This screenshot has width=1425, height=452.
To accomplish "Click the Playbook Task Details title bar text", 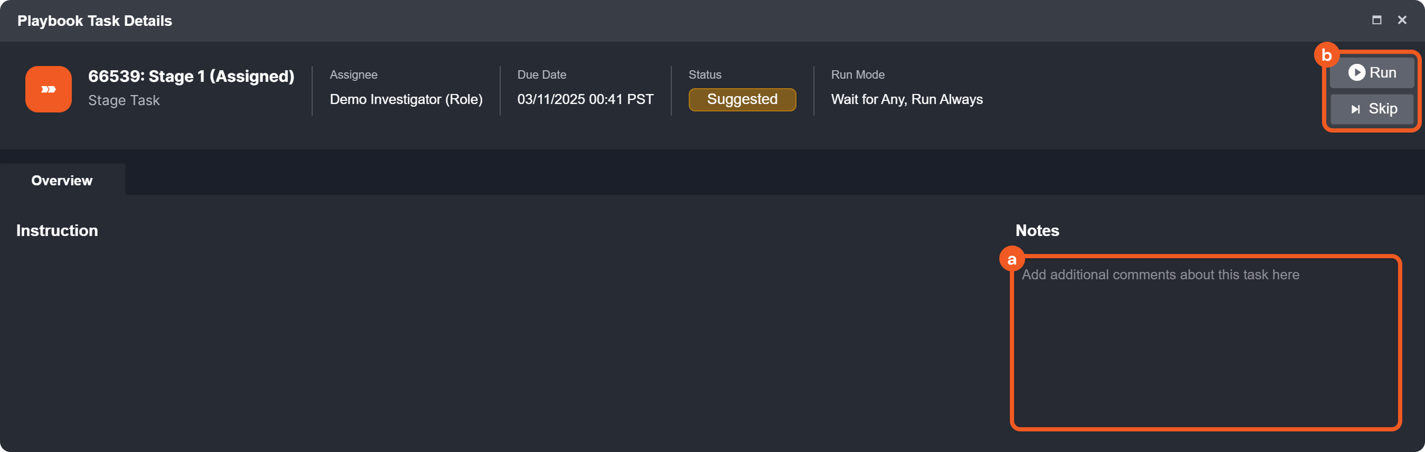I will pos(95,21).
